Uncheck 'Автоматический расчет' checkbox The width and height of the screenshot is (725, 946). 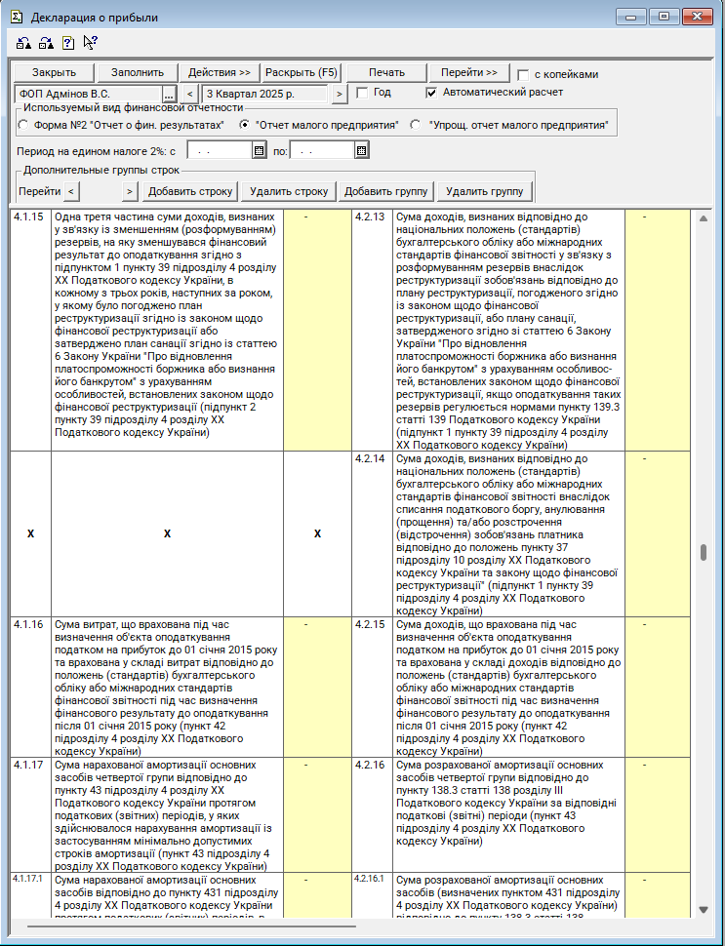coord(432,93)
